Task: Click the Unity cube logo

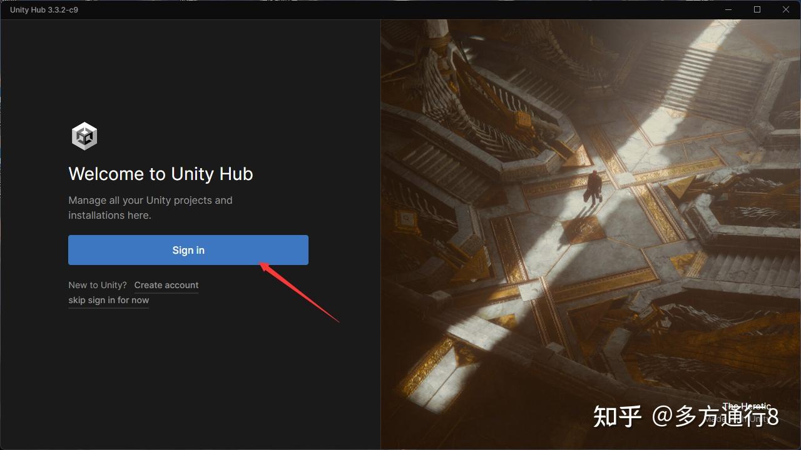Action: coord(84,135)
